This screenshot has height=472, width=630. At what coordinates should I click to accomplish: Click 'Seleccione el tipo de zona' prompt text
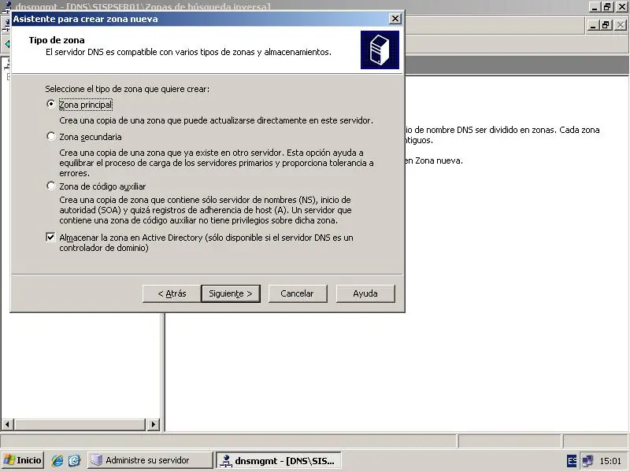[x=127, y=89]
